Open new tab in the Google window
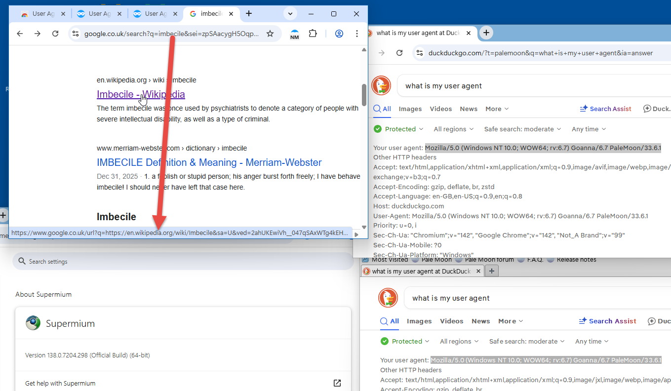The image size is (671, 391). pos(249,14)
